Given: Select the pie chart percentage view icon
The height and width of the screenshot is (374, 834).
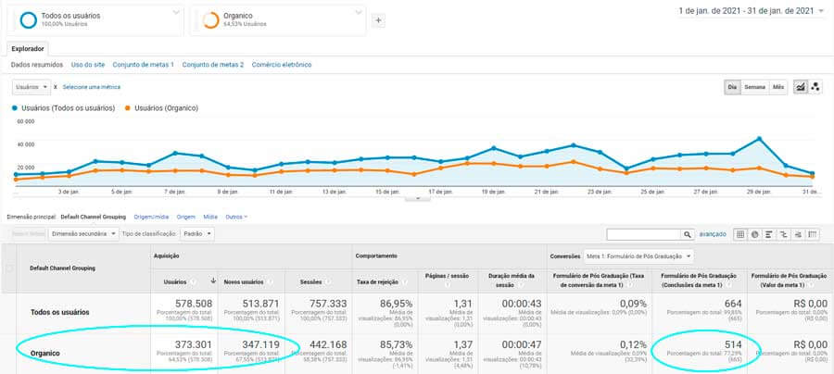Looking at the screenshot, I should tap(756, 234).
